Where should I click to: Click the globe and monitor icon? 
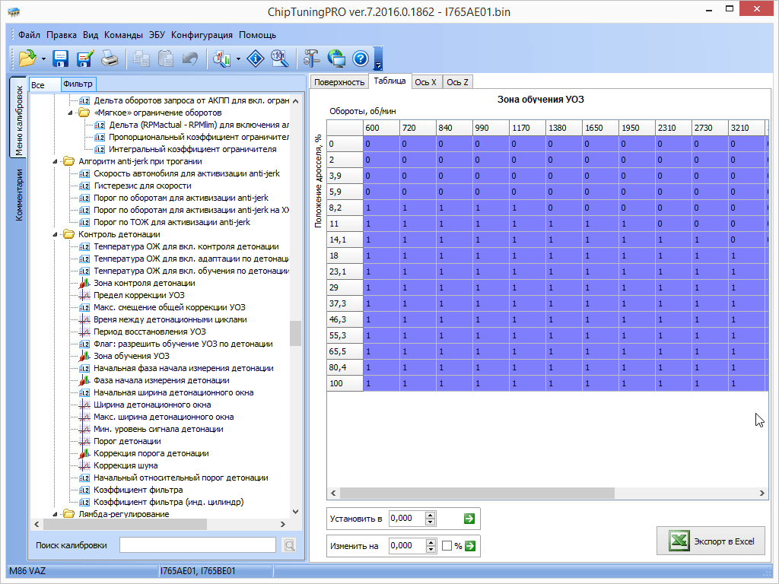(336, 59)
